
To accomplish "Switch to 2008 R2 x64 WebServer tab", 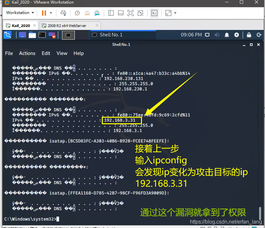I will (x=67, y=26).
